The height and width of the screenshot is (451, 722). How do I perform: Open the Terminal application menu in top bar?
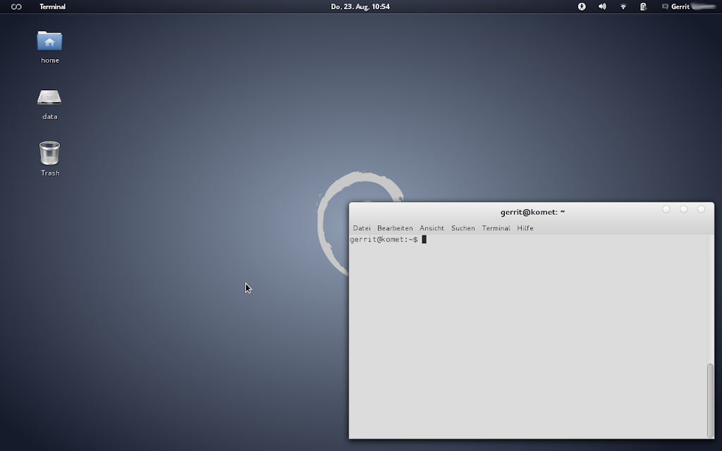click(x=52, y=6)
